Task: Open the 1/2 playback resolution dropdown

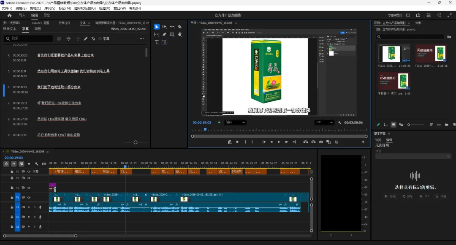Action: pyautogui.click(x=324, y=122)
